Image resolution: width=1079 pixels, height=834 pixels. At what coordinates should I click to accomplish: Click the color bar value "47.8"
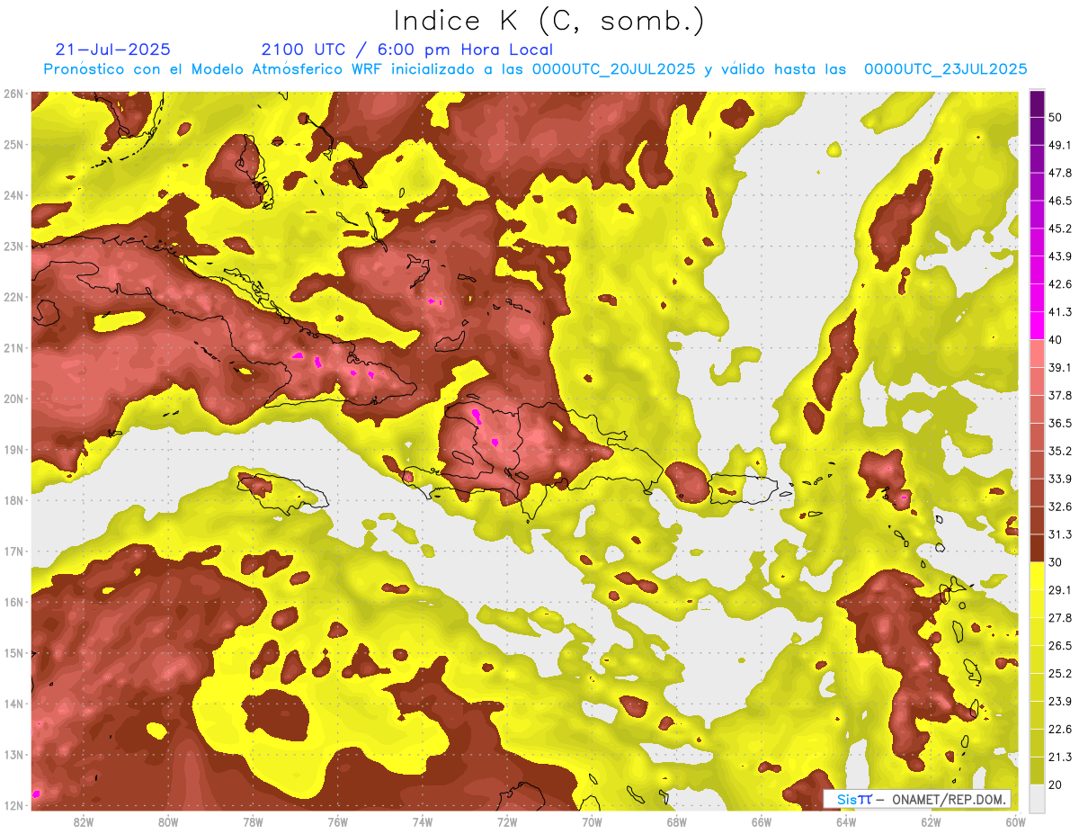tap(1060, 173)
